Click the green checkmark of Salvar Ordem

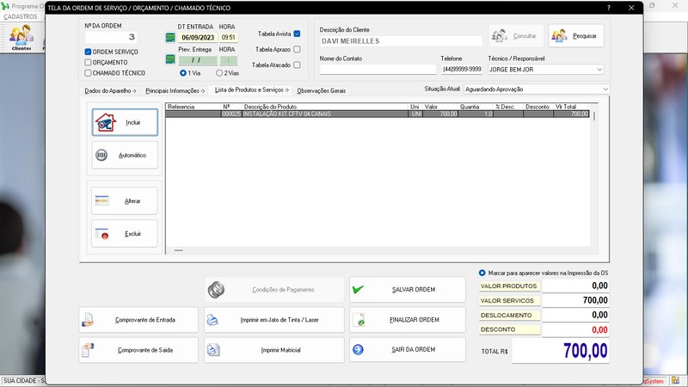358,290
